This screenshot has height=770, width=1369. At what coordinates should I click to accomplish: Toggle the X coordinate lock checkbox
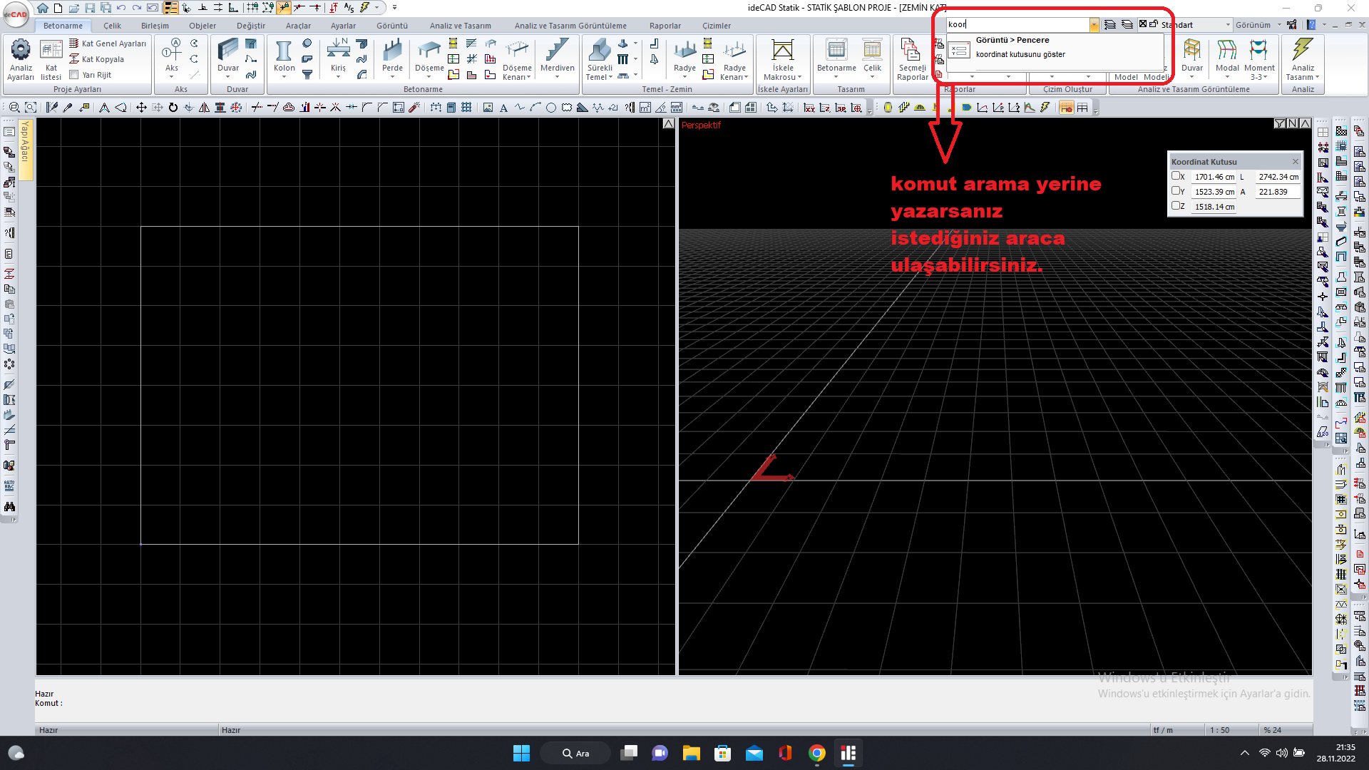[1176, 176]
